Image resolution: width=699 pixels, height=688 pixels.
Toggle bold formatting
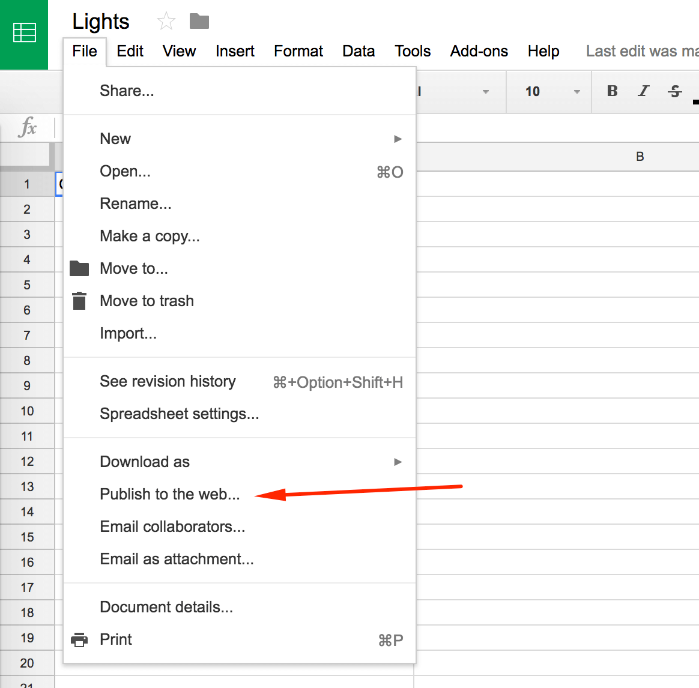[x=612, y=91]
